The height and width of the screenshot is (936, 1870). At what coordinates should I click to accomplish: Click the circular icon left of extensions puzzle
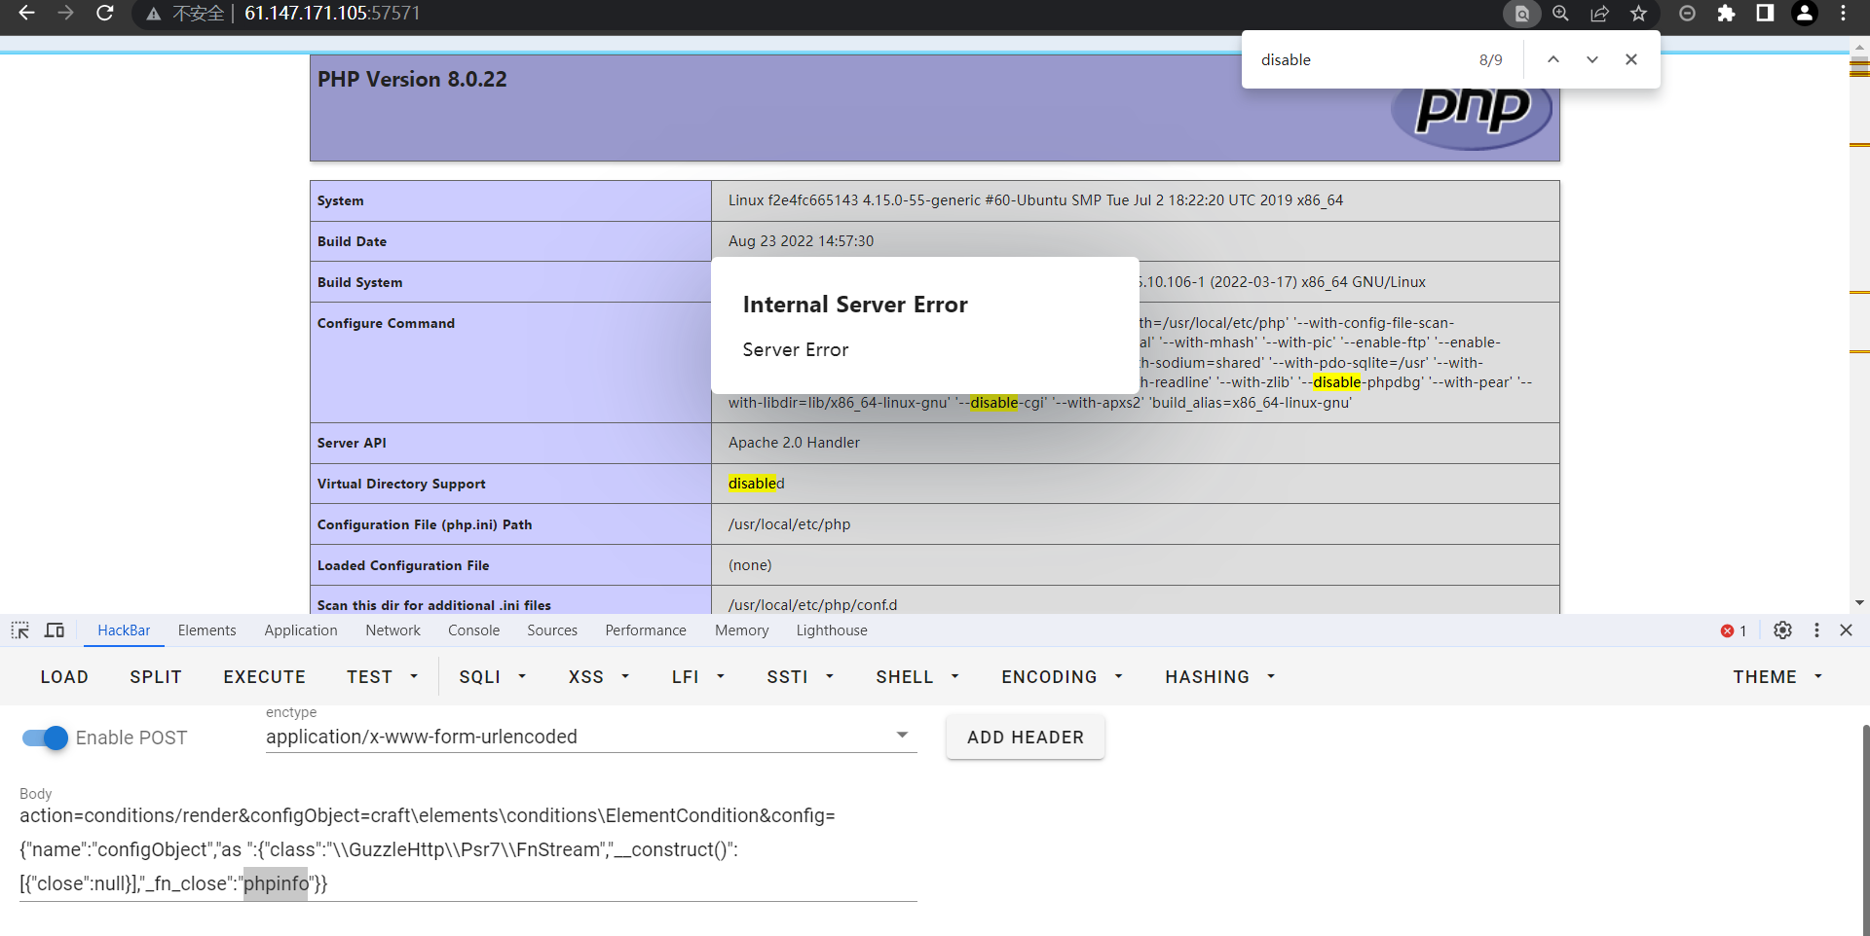[x=1688, y=14]
